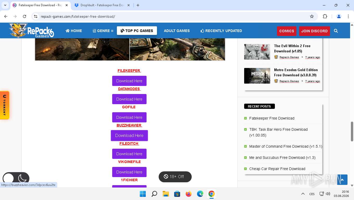
Task: Click the COMICS button
Action: (x=287, y=31)
